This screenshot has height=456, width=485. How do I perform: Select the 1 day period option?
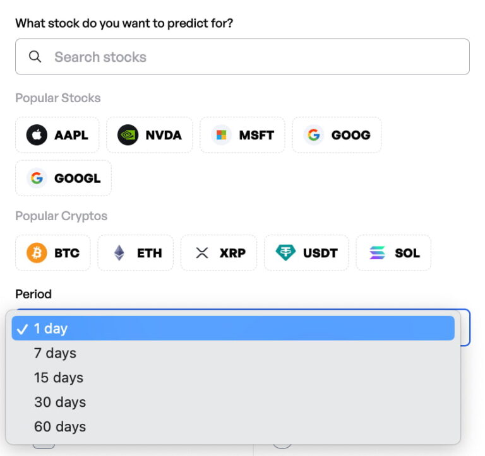tap(51, 328)
